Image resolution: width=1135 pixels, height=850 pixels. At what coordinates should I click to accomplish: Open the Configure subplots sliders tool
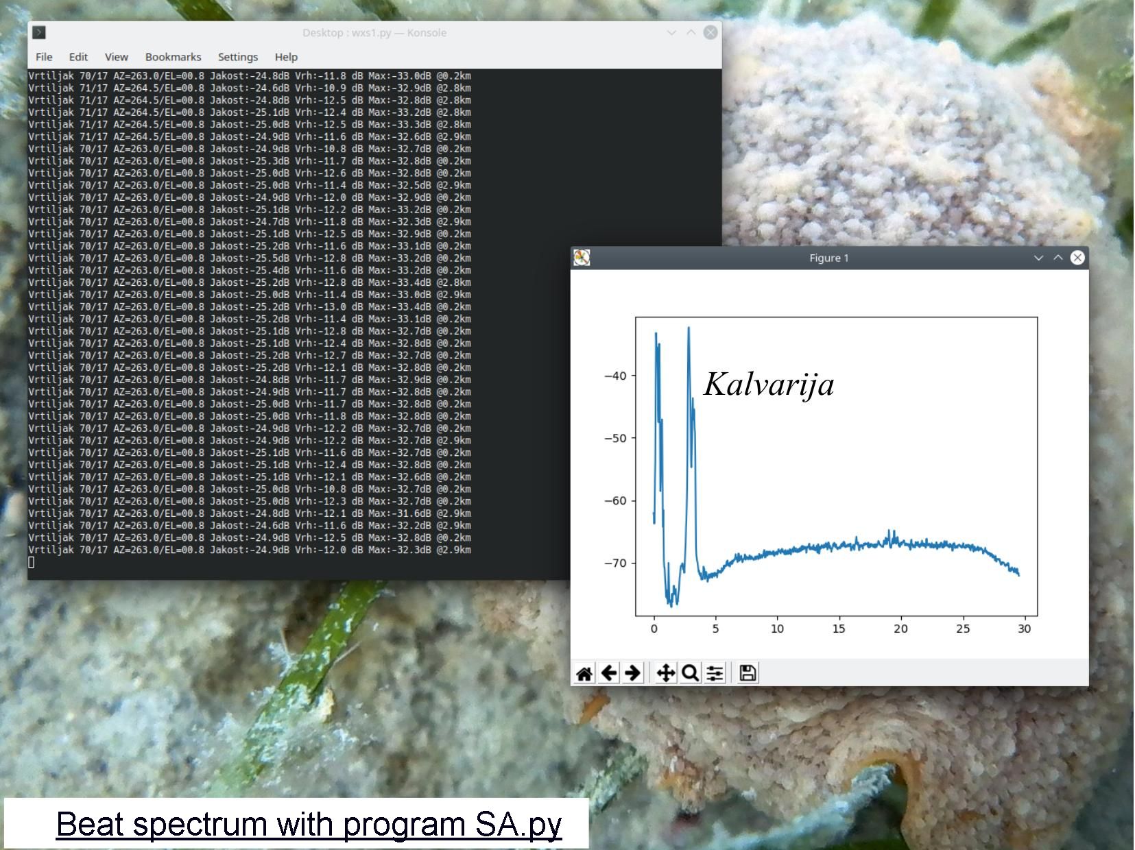pos(715,673)
